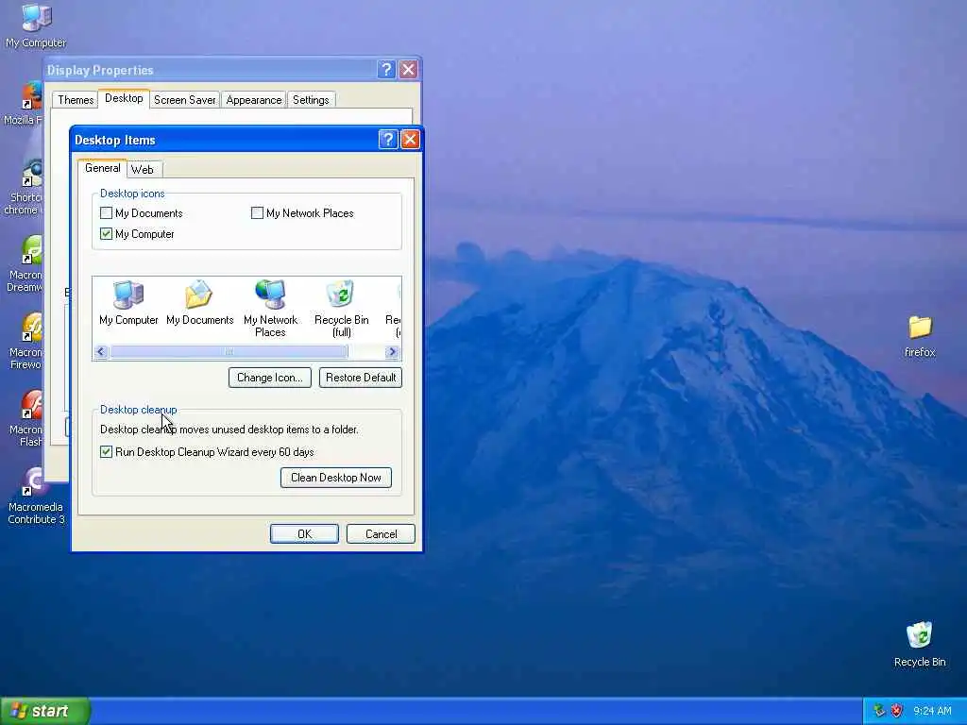Enable the My Documents checkbox

pos(106,213)
